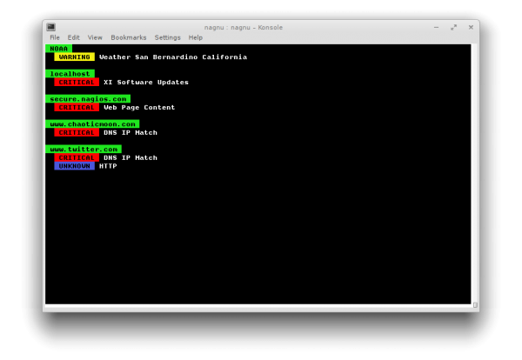Screen dimensions: 522x360
Task: Click the localhost host label
Action: point(70,74)
